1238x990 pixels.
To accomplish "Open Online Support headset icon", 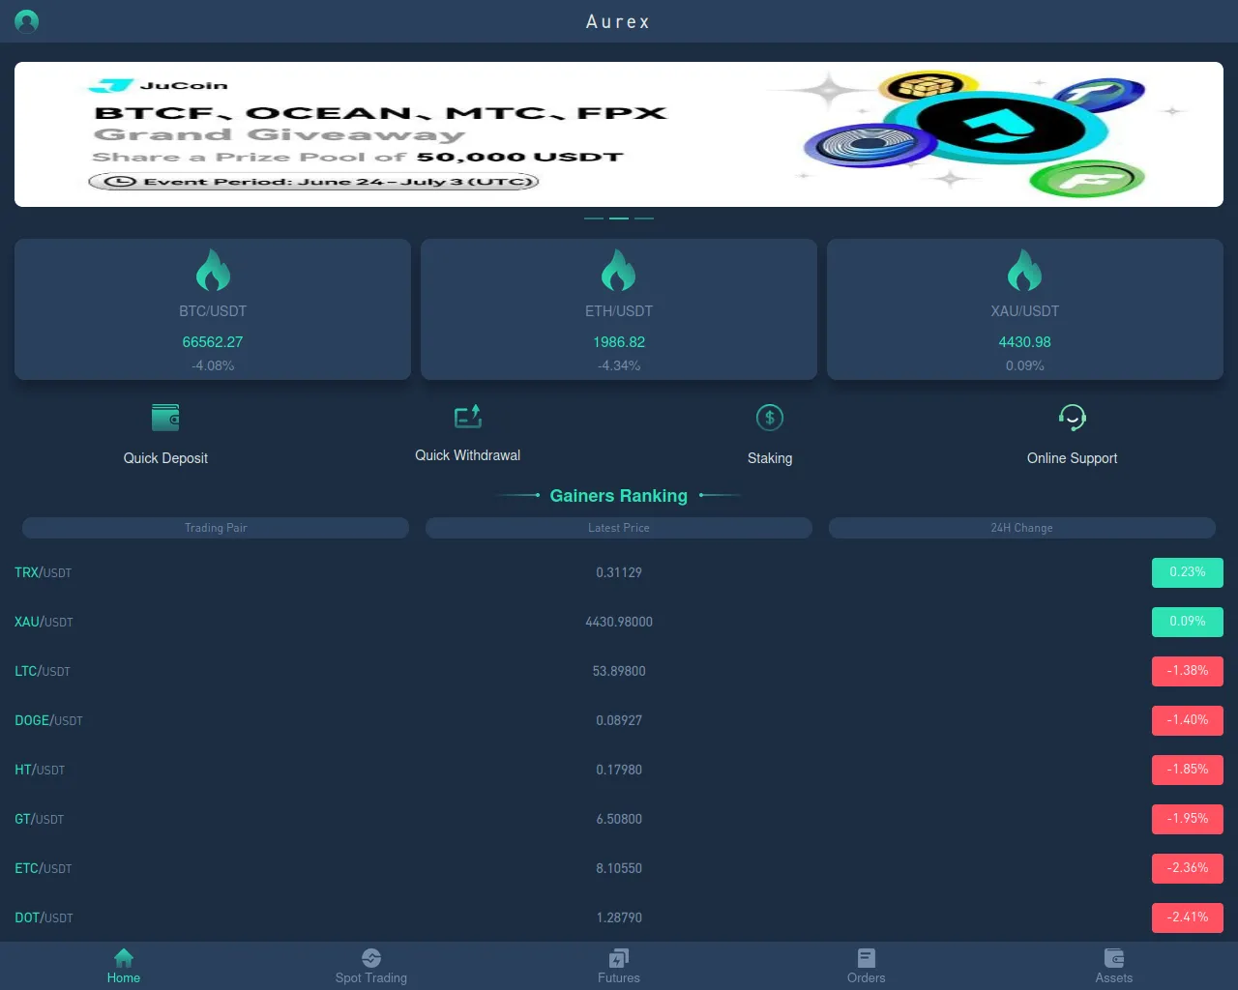I will (x=1072, y=418).
